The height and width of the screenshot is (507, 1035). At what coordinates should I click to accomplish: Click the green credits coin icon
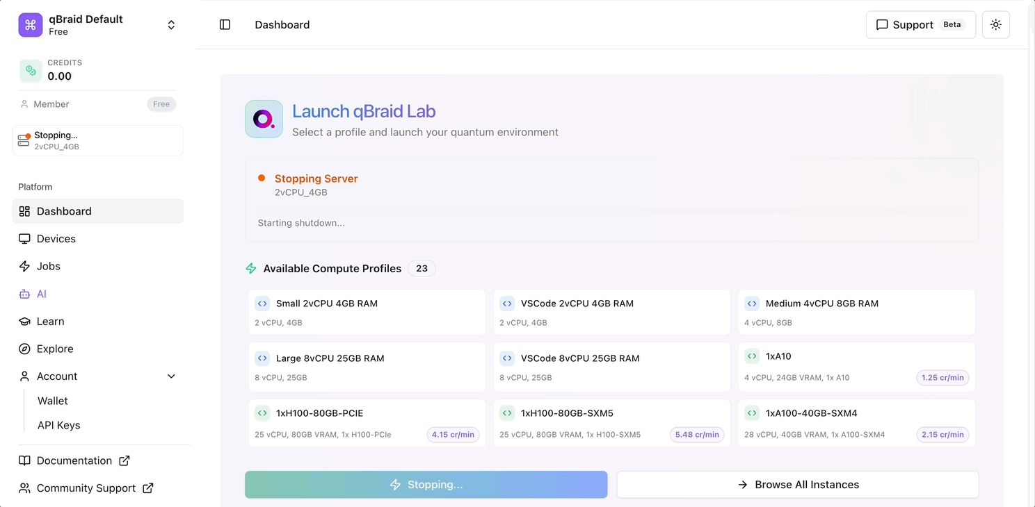point(31,70)
